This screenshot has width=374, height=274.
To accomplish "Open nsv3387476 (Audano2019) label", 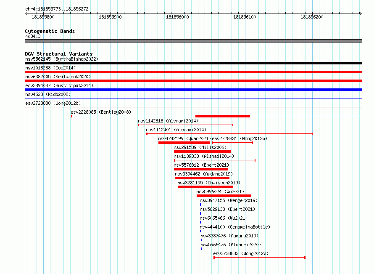I will (229, 236).
